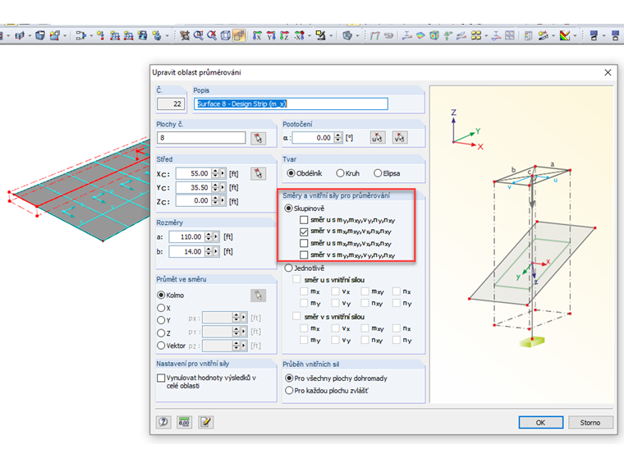
Task: Click the highlighted view toolbar icon
Action: click(x=239, y=35)
